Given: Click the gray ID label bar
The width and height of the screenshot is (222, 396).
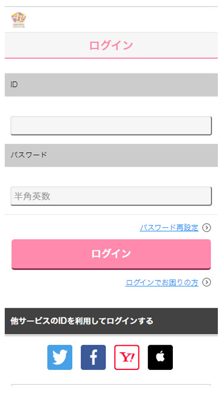Looking at the screenshot, I should click(111, 85).
